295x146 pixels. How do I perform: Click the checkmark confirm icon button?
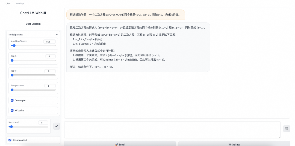[57, 126]
